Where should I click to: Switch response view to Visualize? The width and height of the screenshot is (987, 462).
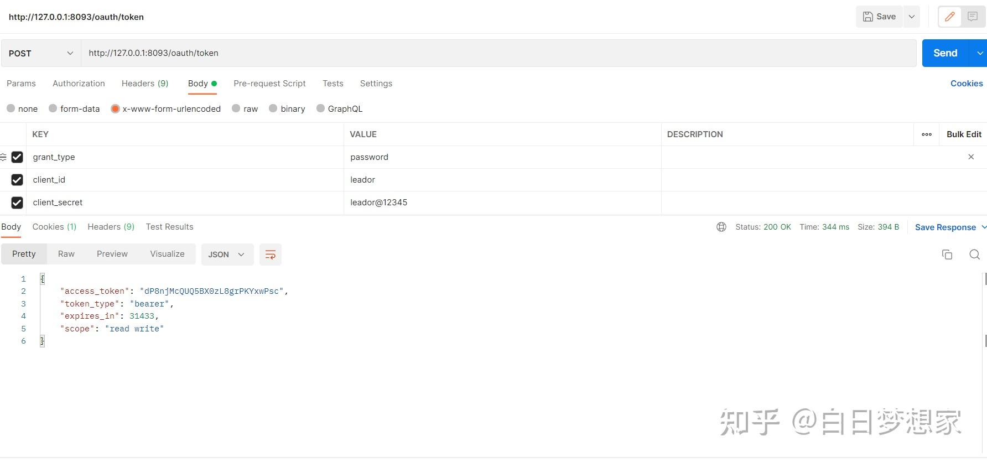click(x=167, y=254)
